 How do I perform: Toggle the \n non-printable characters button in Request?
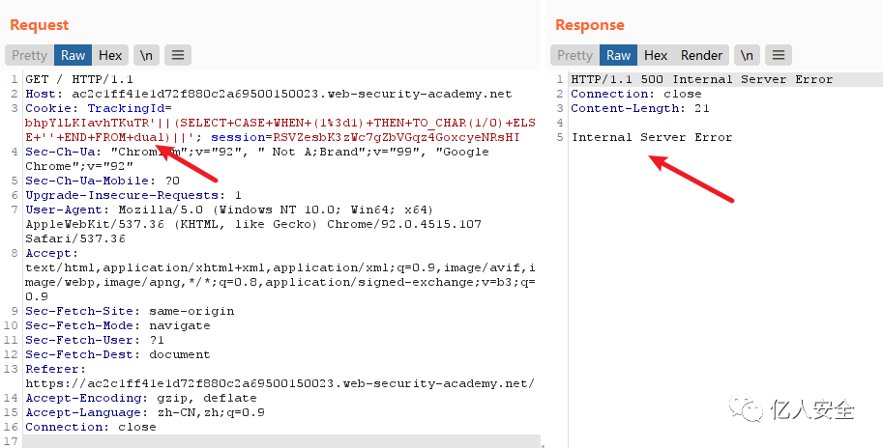point(146,55)
